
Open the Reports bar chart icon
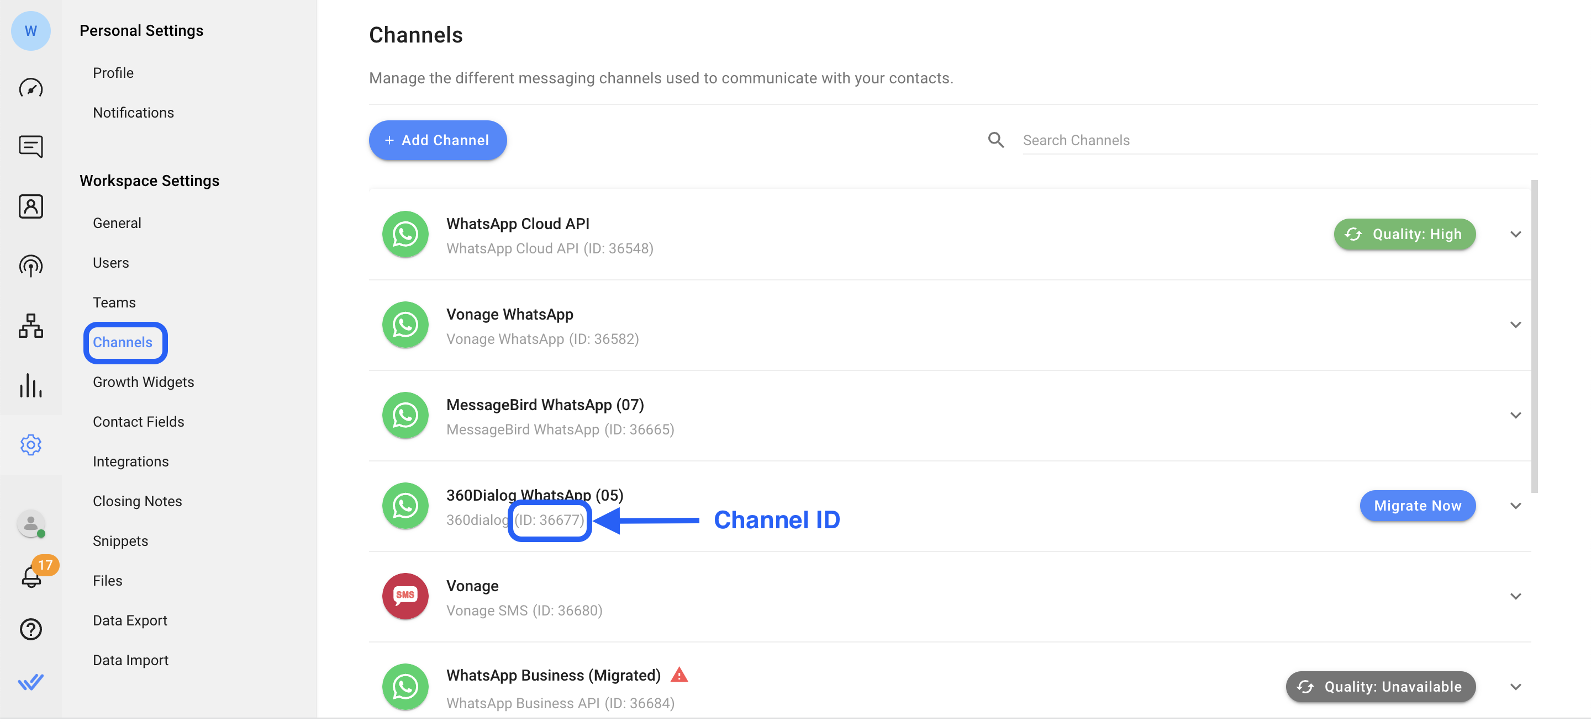pyautogui.click(x=30, y=386)
